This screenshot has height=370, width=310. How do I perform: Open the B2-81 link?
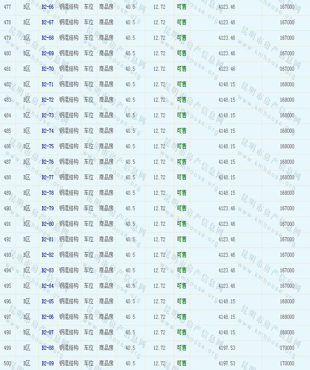click(x=48, y=240)
